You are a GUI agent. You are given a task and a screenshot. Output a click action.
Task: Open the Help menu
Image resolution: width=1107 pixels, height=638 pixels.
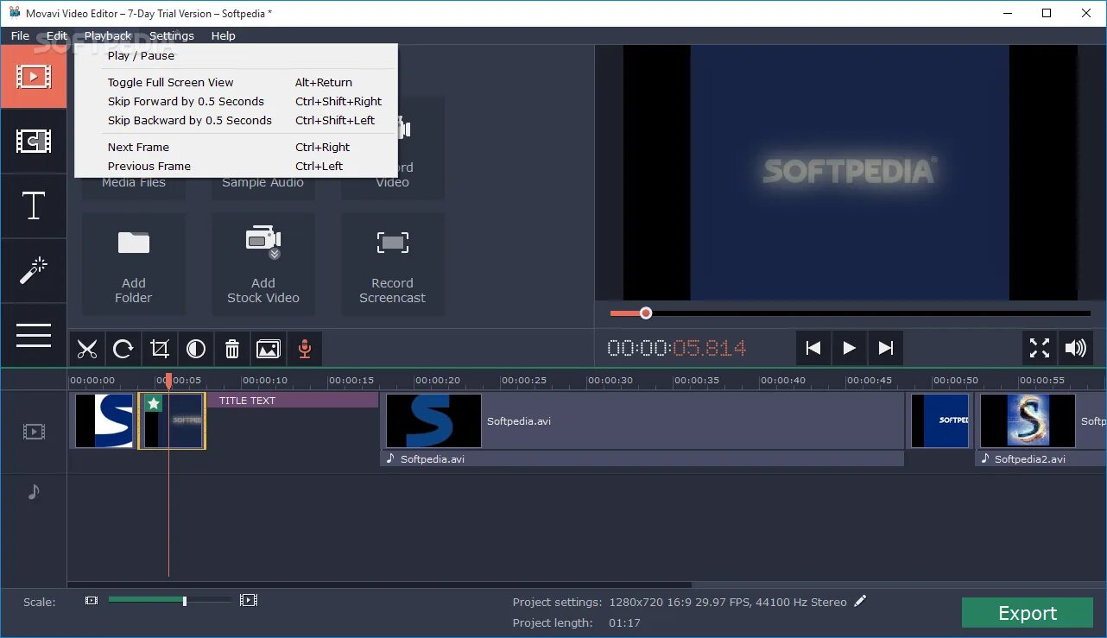point(223,35)
